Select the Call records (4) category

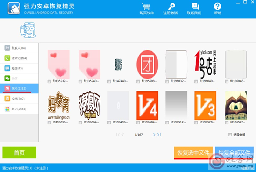point(19,58)
